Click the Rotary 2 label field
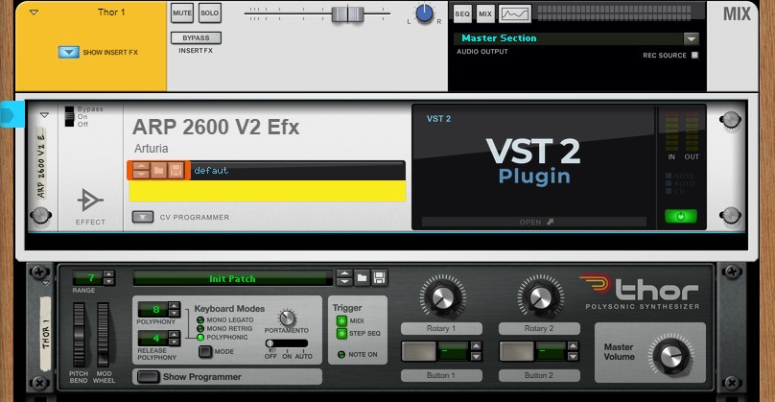The width and height of the screenshot is (775, 402). [x=539, y=328]
